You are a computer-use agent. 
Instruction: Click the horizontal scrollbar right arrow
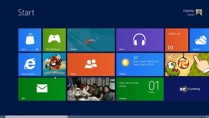202,117
